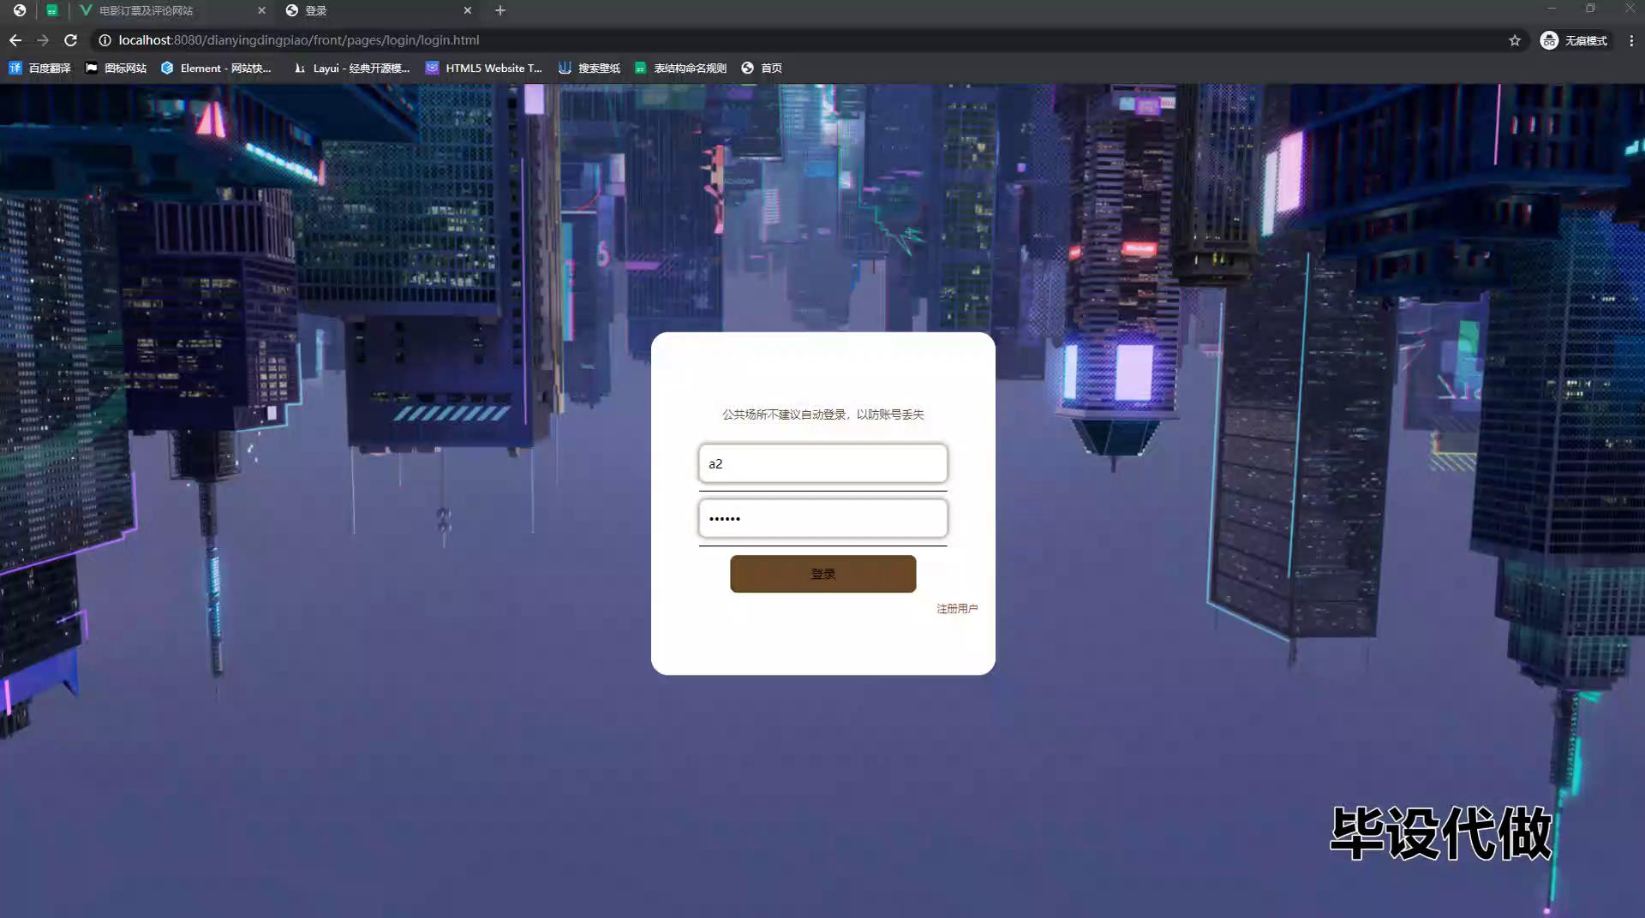The height and width of the screenshot is (918, 1645).
Task: Focus the address bar URL
Action: pyautogui.click(x=298, y=40)
